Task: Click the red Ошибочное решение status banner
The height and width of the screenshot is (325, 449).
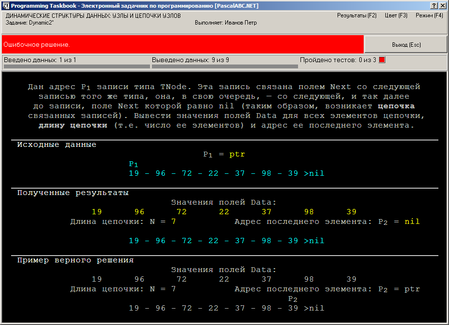Action: [x=183, y=44]
